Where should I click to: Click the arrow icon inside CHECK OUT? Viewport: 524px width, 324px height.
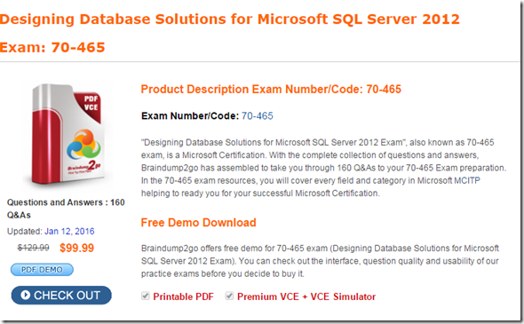(x=26, y=295)
